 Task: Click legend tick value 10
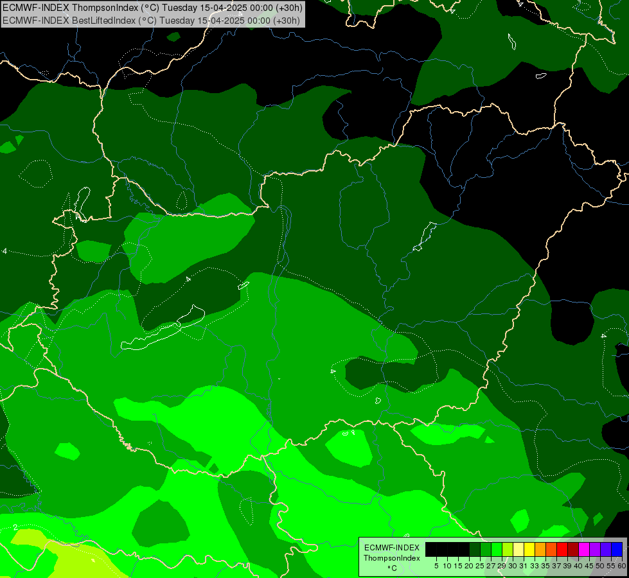pos(447,566)
